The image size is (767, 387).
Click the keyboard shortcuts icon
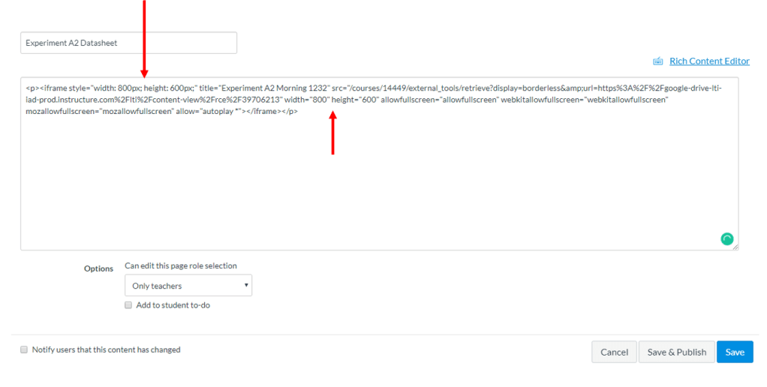click(x=658, y=61)
